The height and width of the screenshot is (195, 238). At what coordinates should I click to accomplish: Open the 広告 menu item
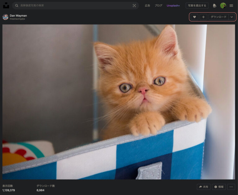click(148, 6)
